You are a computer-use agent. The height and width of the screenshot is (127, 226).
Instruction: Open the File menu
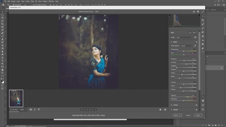pyautogui.click(x=5, y=1)
